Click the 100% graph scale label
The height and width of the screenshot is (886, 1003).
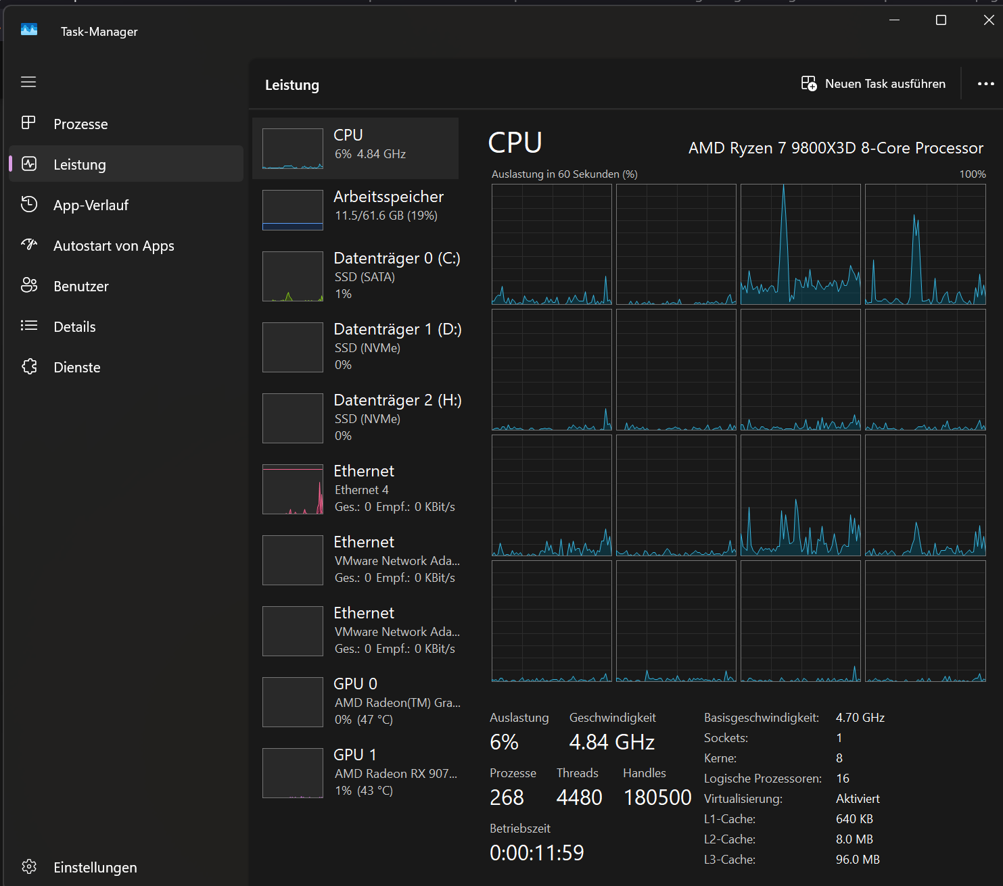pyautogui.click(x=973, y=174)
